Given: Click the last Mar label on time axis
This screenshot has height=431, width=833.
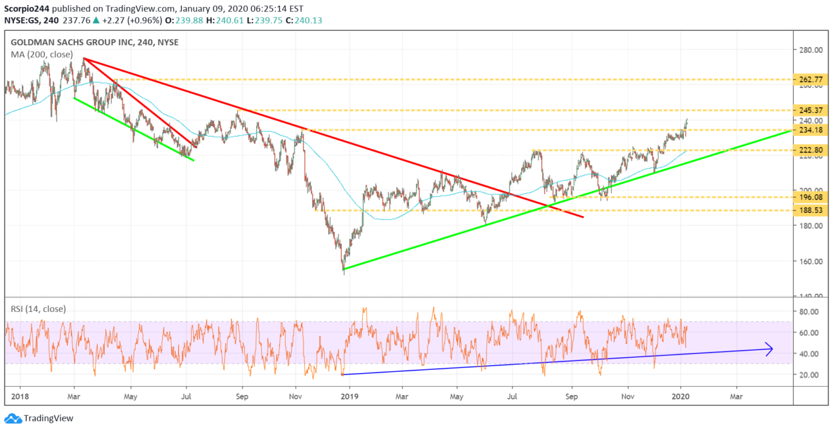Looking at the screenshot, I should click(736, 398).
